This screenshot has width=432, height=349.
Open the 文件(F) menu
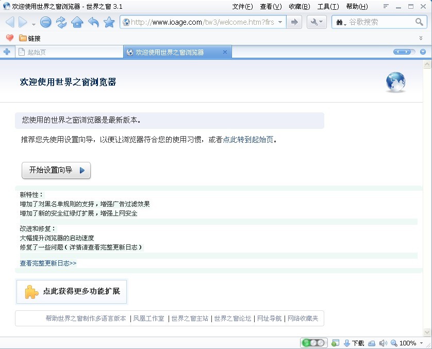pyautogui.click(x=242, y=7)
